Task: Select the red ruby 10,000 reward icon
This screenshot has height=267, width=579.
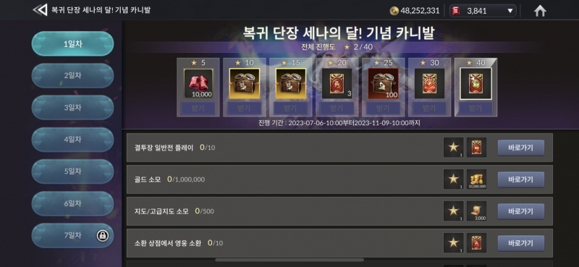Action: click(198, 83)
